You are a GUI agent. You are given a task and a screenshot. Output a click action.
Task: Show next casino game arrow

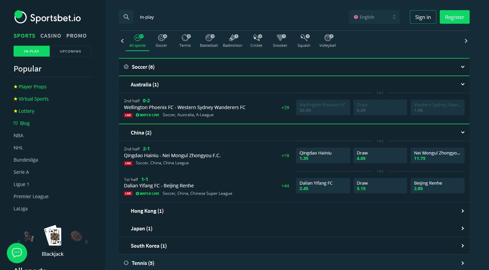[x=87, y=242]
